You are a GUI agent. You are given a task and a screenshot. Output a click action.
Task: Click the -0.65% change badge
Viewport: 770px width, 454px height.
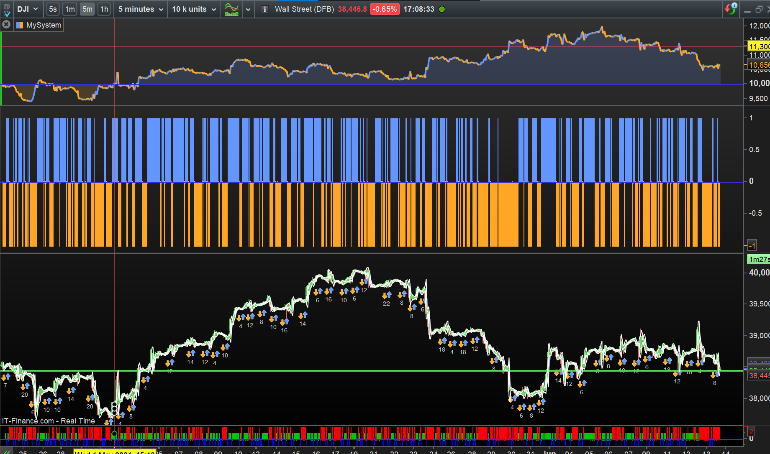[x=385, y=9]
